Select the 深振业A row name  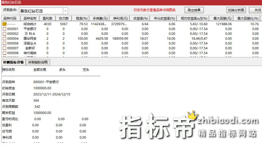(30, 43)
